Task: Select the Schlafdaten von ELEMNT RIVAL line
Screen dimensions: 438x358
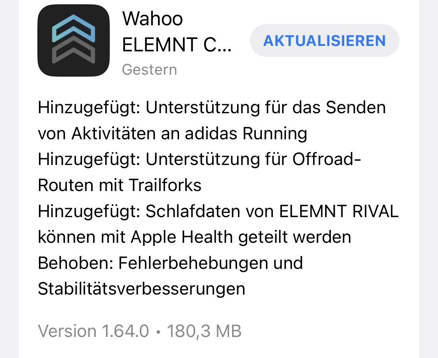Action: (218, 211)
